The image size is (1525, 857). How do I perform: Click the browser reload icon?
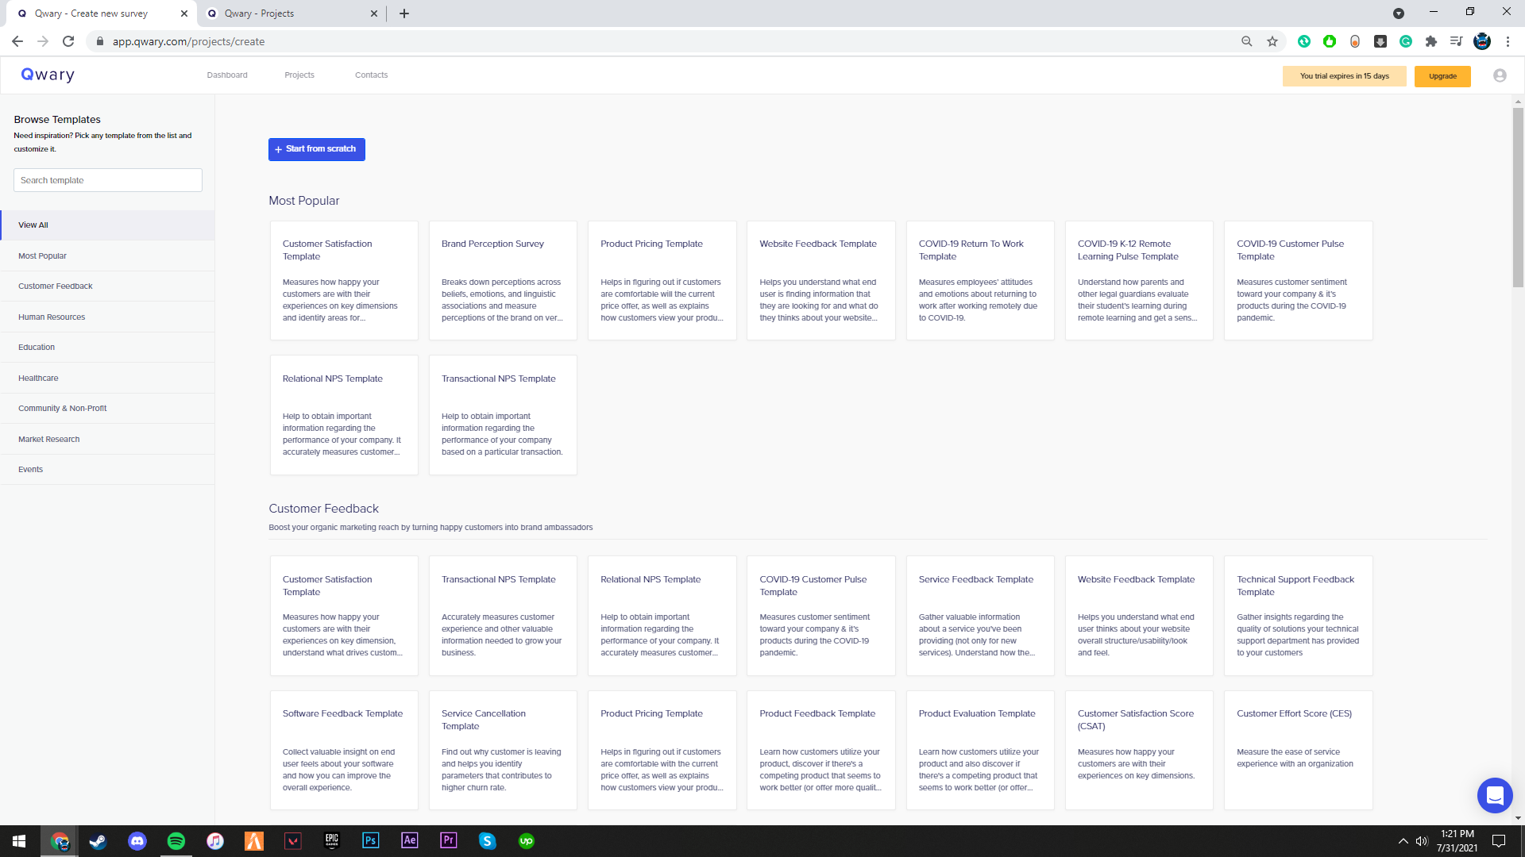click(x=68, y=41)
